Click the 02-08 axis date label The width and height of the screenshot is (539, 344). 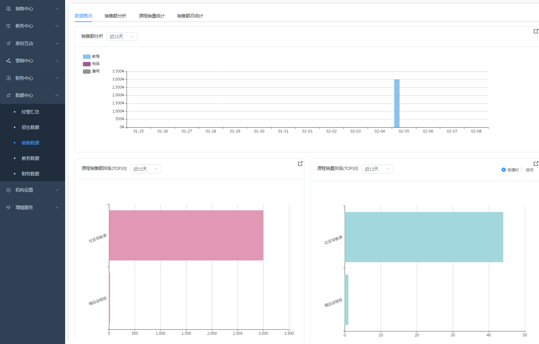(x=476, y=131)
